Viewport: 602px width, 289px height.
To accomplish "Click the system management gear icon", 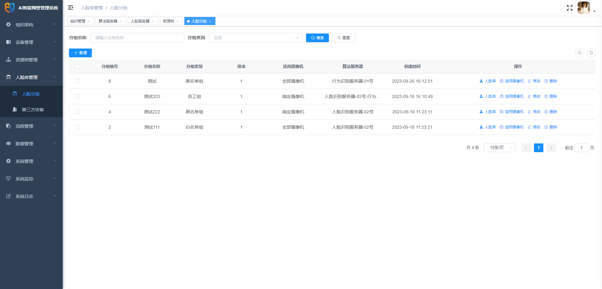I will coord(8,161).
